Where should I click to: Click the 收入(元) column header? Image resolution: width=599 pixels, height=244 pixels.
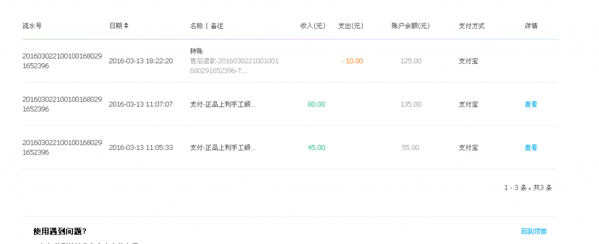pos(312,26)
